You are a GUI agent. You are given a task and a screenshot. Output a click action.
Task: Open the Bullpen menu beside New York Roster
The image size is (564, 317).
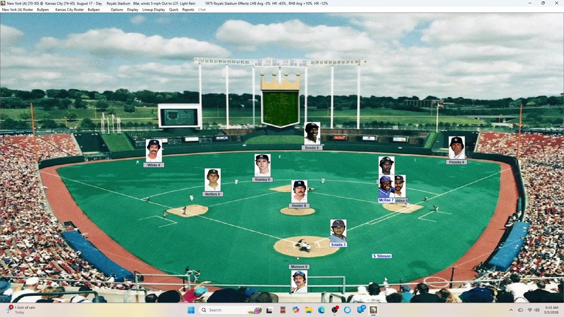pos(43,10)
